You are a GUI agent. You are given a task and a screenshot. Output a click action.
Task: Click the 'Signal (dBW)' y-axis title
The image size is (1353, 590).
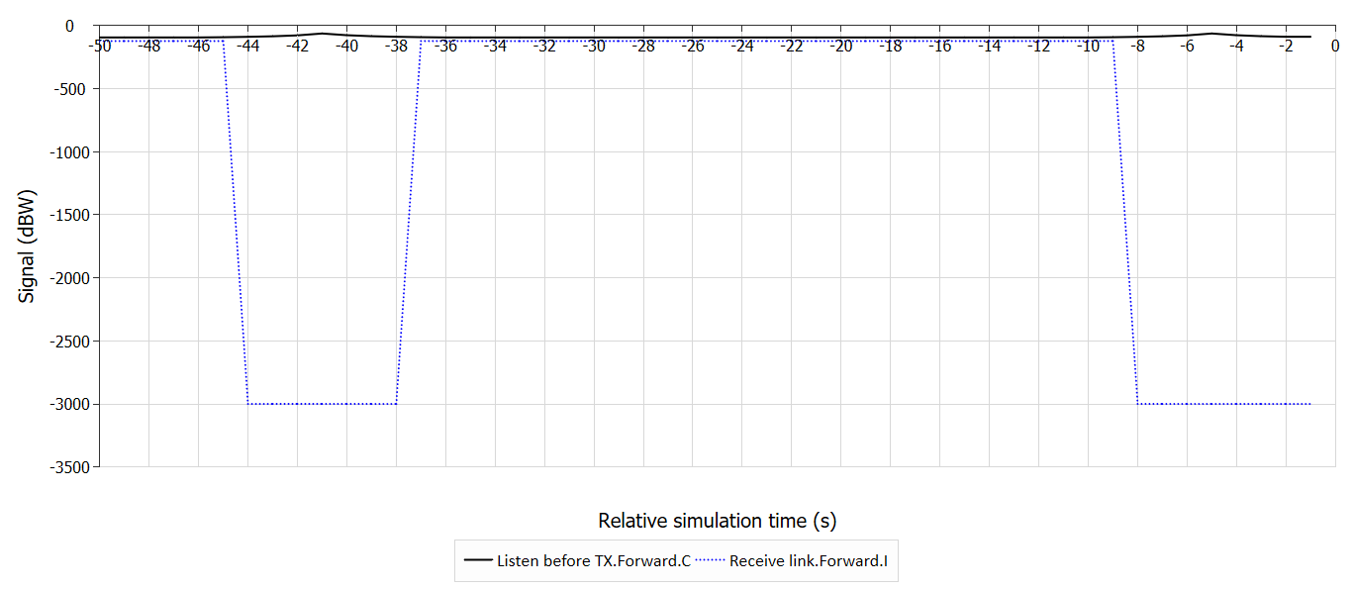pyautogui.click(x=27, y=245)
